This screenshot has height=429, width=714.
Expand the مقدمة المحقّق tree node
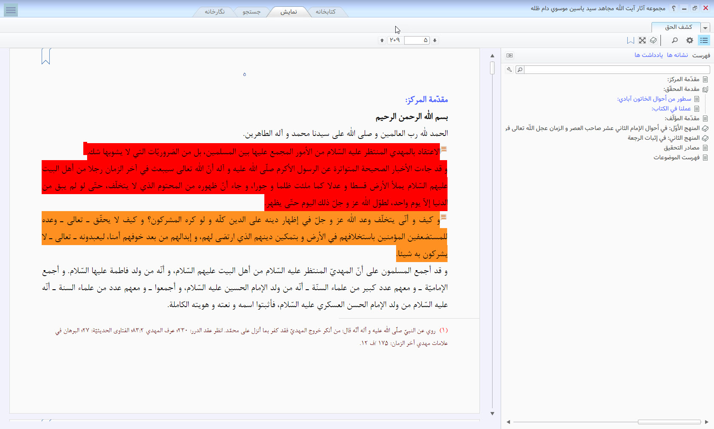coord(705,89)
